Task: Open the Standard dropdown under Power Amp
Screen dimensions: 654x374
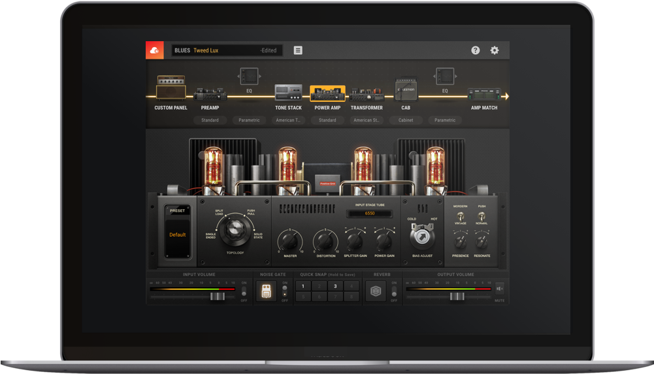Action: point(327,120)
